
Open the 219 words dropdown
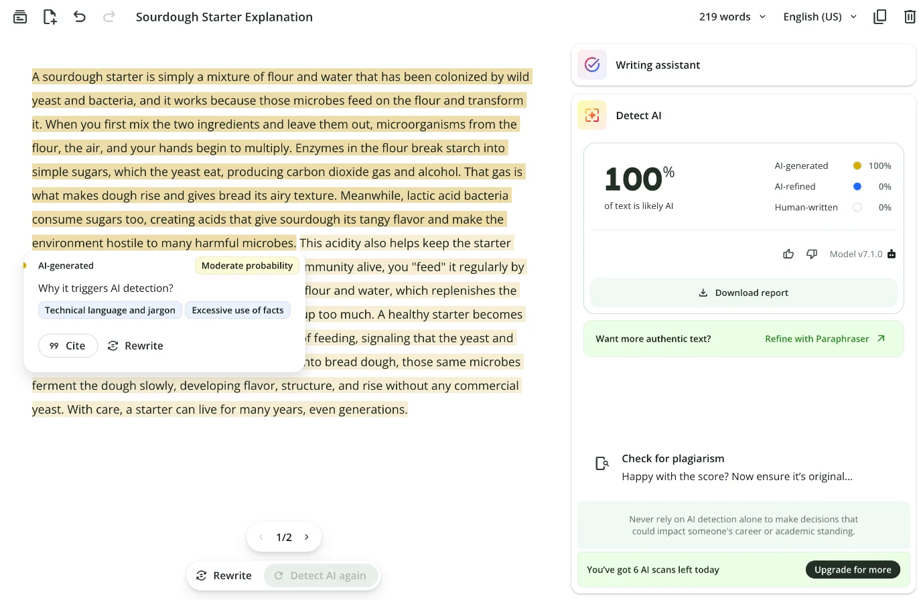point(732,17)
